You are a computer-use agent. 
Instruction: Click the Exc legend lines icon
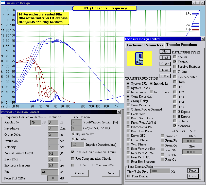pyautogui.click(x=196, y=29)
